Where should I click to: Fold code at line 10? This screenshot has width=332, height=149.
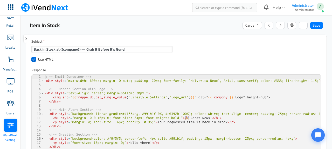[43, 114]
